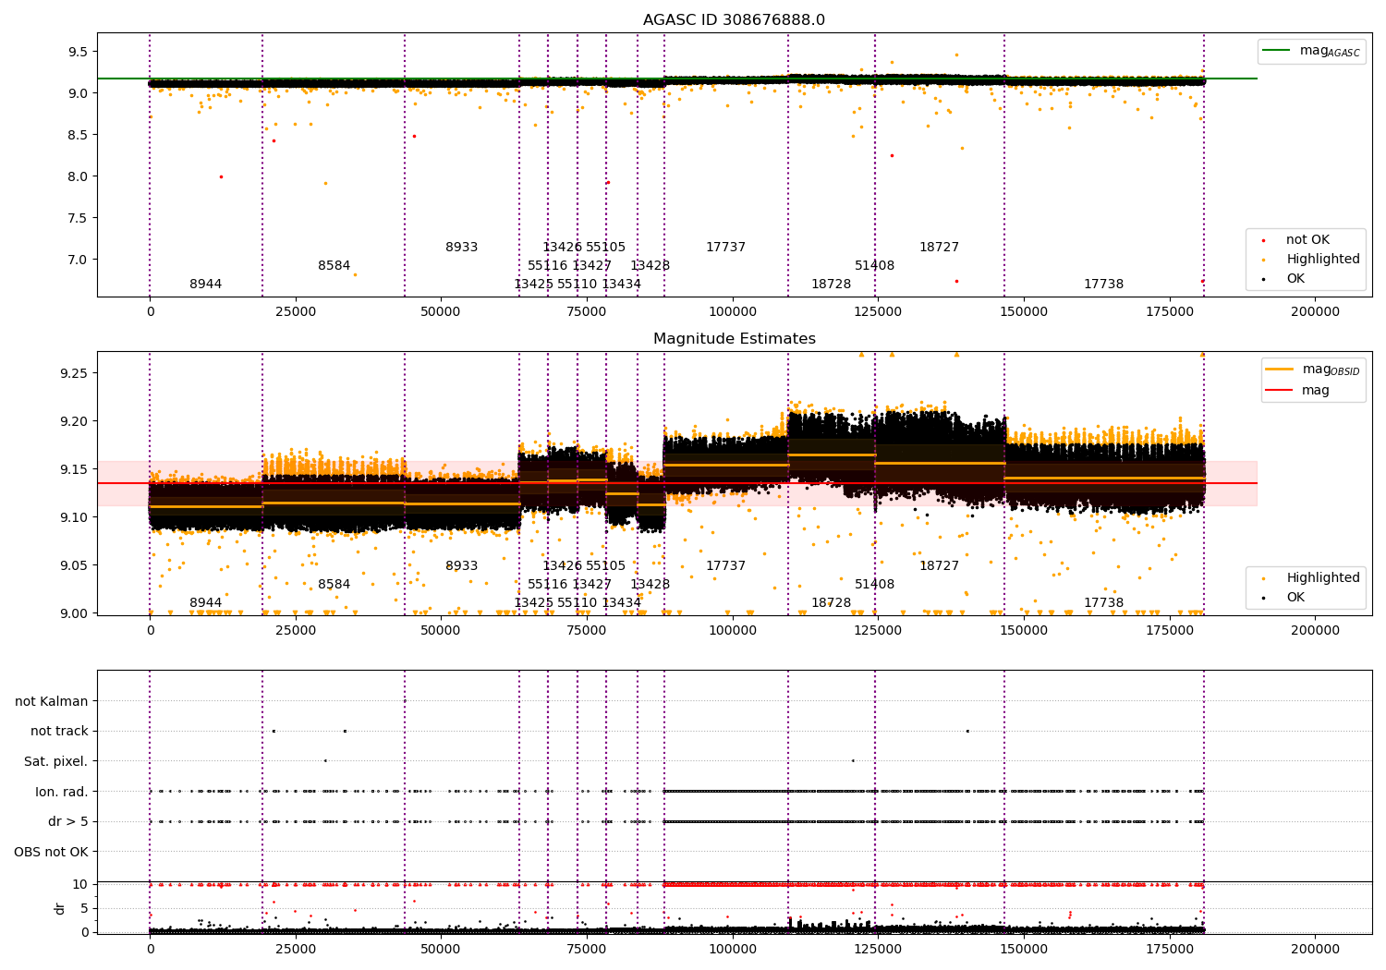Click the title "AGASC ID 308676888.0"
This screenshot has width=1386, height=970.
(735, 20)
